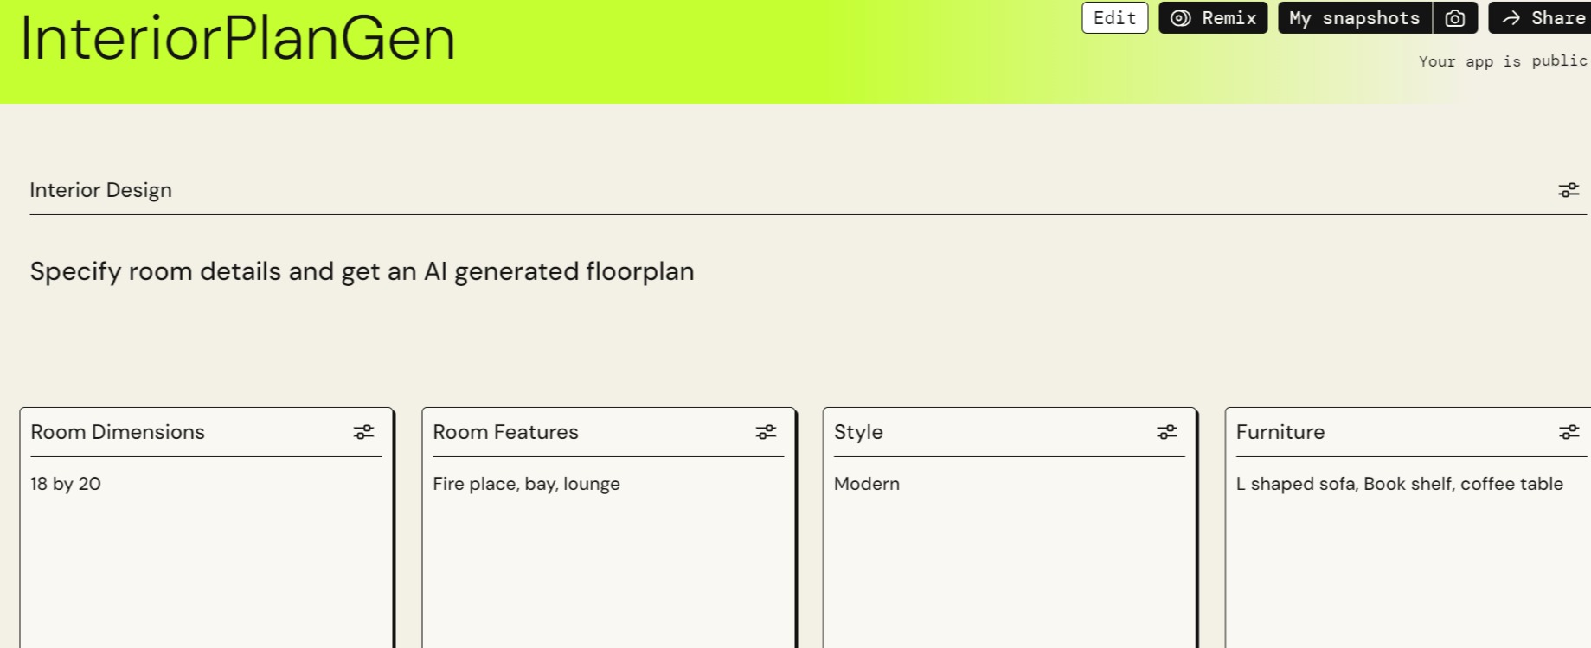Screen dimensions: 1591x648
Task: Click the 'Interior Design' heading text
Action: click(x=100, y=190)
